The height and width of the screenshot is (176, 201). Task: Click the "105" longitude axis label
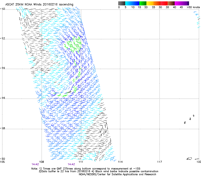[x=2, y=162]
